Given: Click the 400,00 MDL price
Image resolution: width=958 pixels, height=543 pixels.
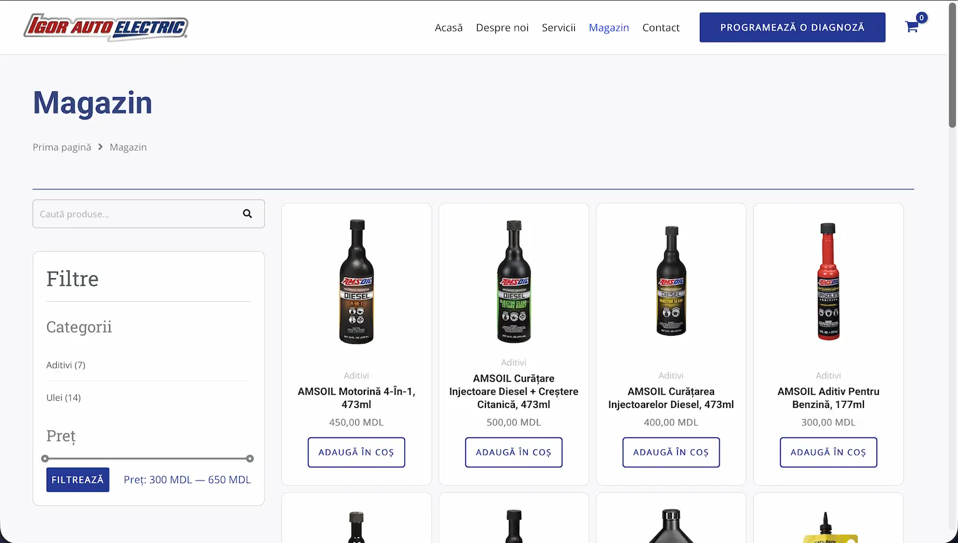Looking at the screenshot, I should click(671, 422).
